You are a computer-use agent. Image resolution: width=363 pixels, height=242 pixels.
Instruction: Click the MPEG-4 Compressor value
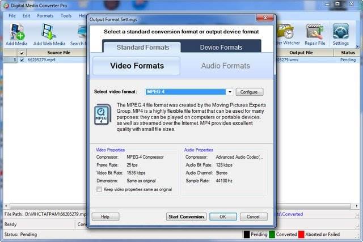pos(145,157)
